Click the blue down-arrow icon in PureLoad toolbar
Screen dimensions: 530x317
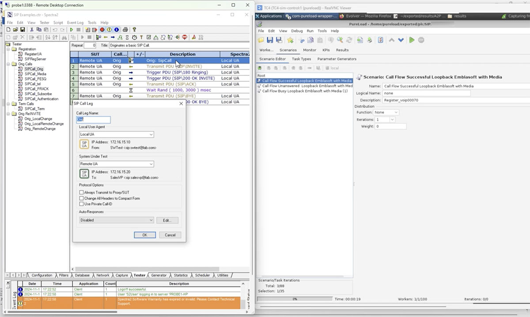[x=401, y=40]
